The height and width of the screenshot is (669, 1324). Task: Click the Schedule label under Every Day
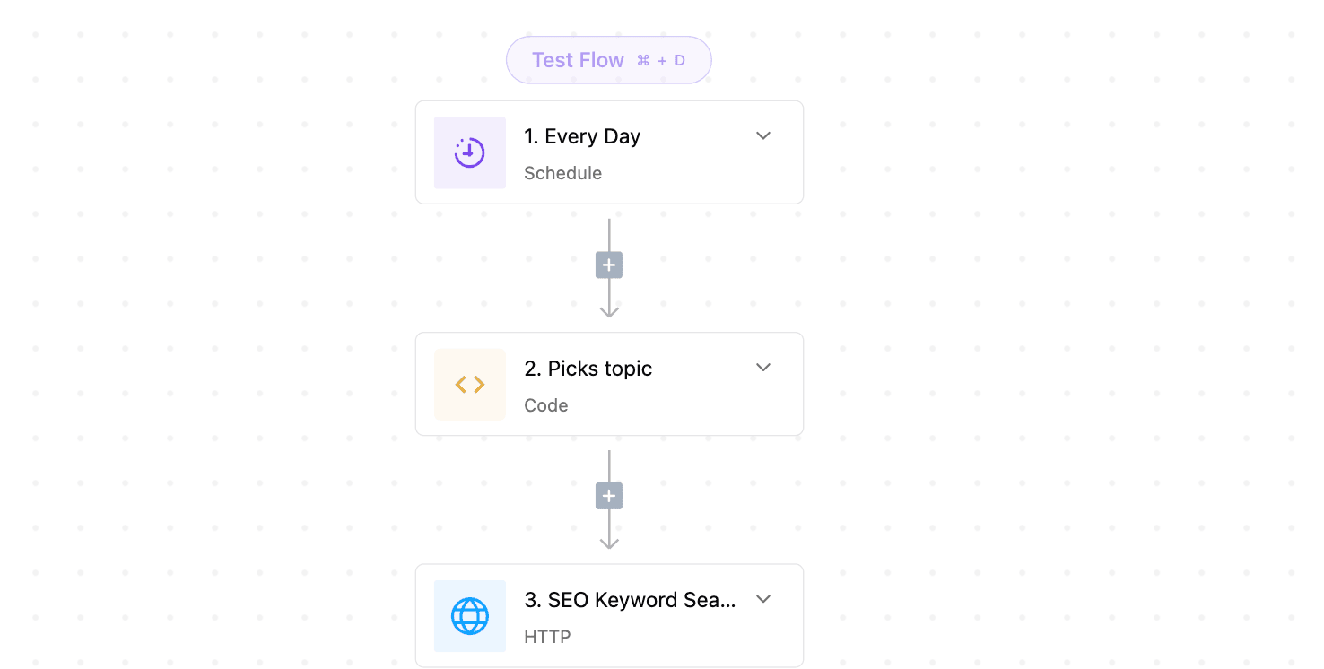[562, 173]
